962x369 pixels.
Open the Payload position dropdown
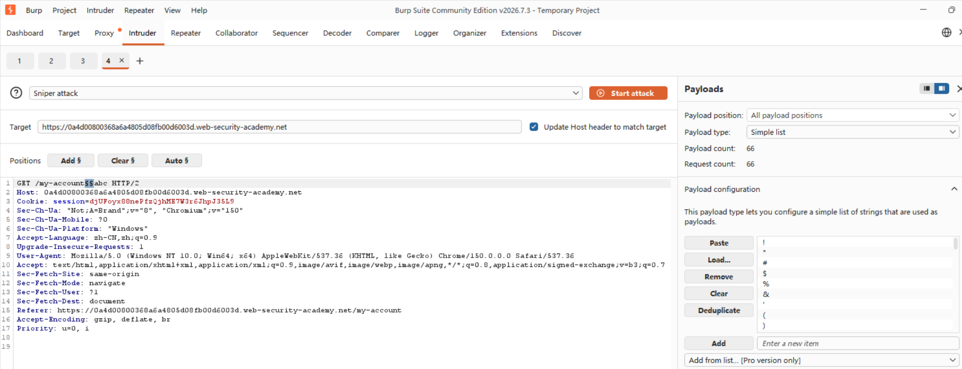[853, 115]
